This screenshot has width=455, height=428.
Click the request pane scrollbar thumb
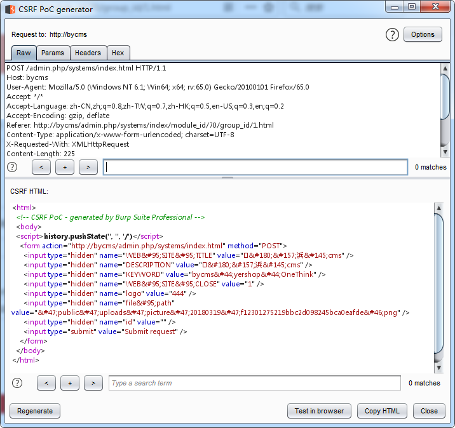point(445,97)
